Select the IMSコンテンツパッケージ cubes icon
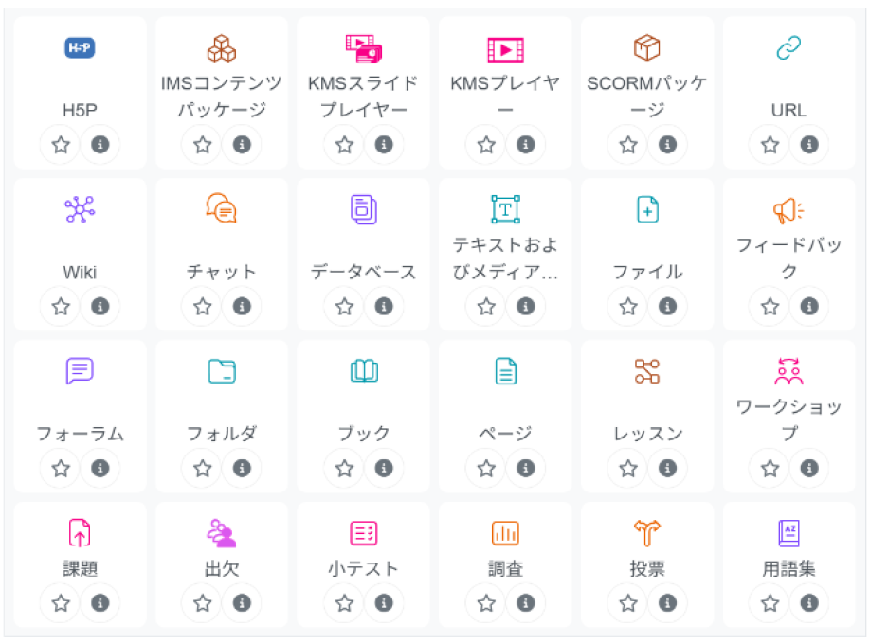This screenshot has width=870, height=643. (x=221, y=48)
